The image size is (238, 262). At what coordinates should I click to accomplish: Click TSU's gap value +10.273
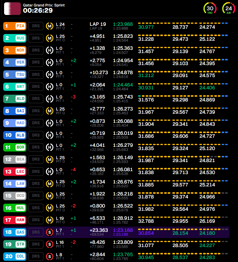[x=99, y=73]
